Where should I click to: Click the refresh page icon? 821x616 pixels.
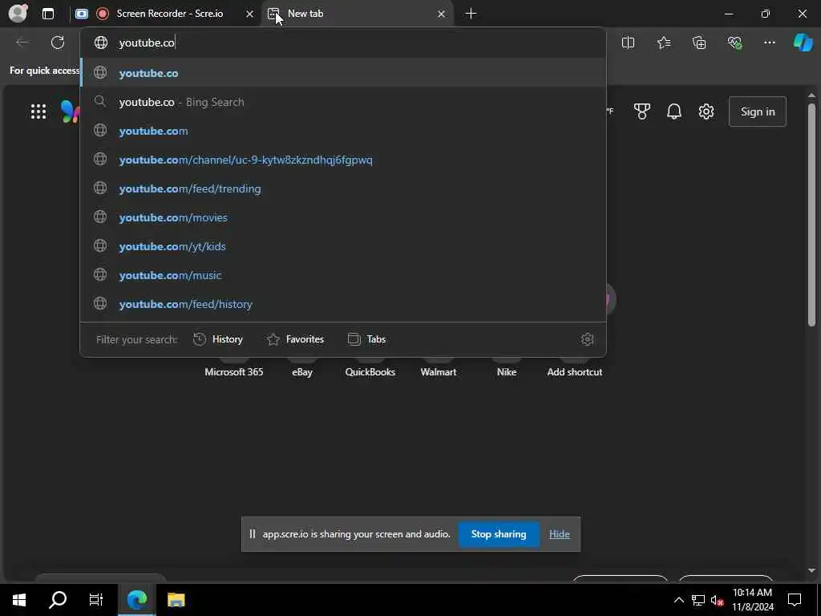pos(58,43)
